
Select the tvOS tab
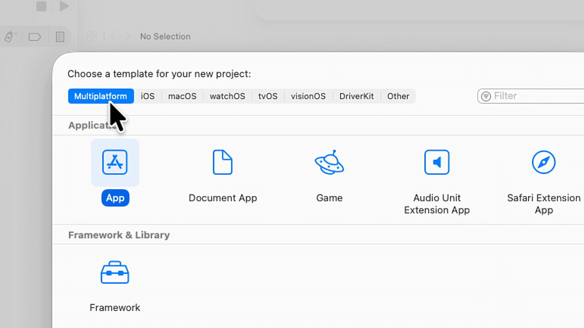[x=268, y=96]
